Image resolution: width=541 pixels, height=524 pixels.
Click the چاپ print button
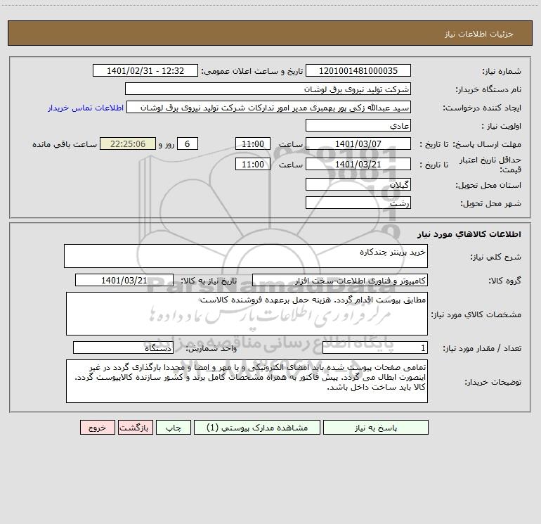click(x=174, y=428)
